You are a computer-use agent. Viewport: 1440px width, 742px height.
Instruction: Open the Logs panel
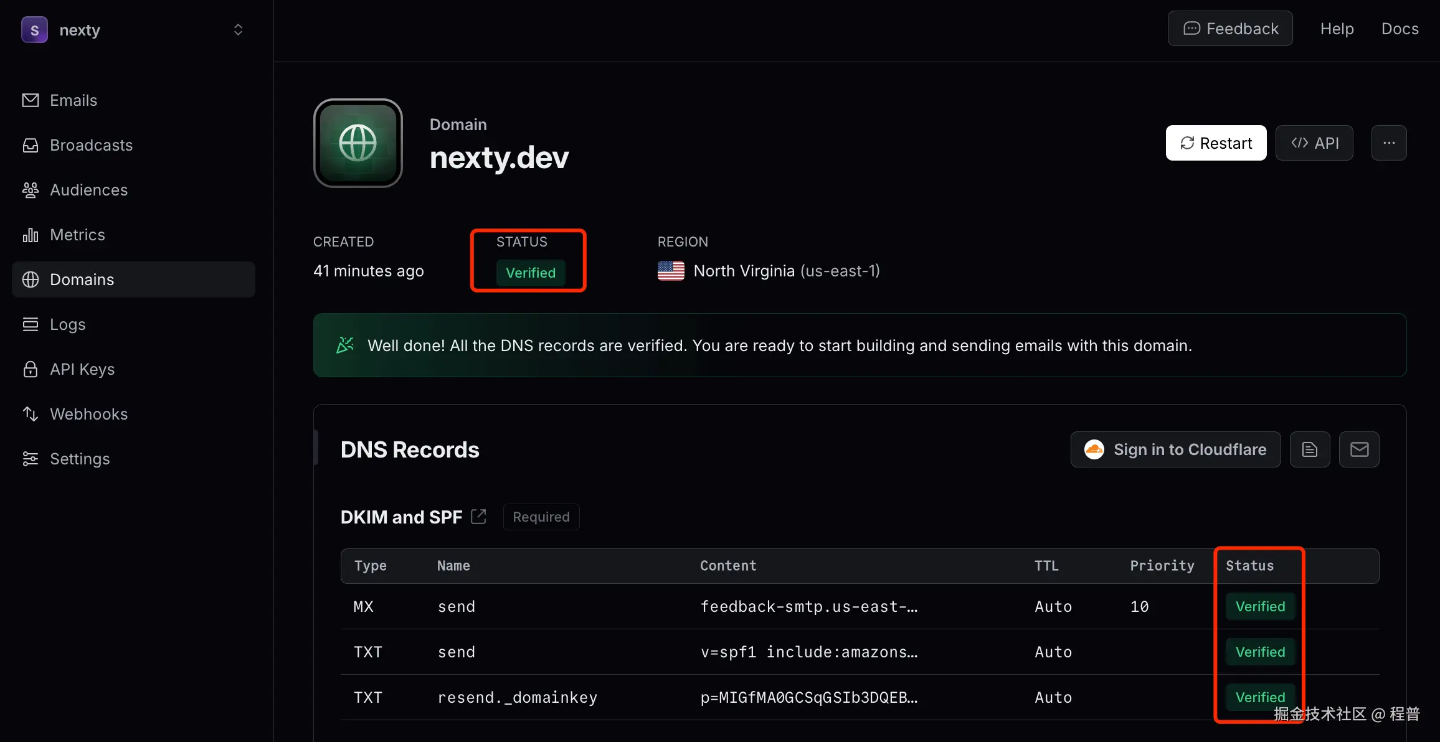click(67, 324)
